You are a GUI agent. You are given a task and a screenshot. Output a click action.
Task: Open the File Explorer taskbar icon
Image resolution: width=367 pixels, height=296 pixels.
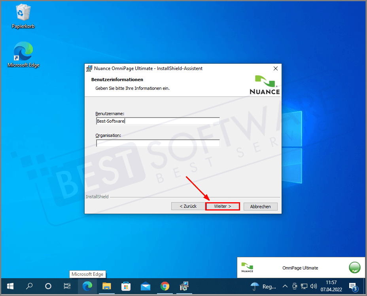[107, 286]
